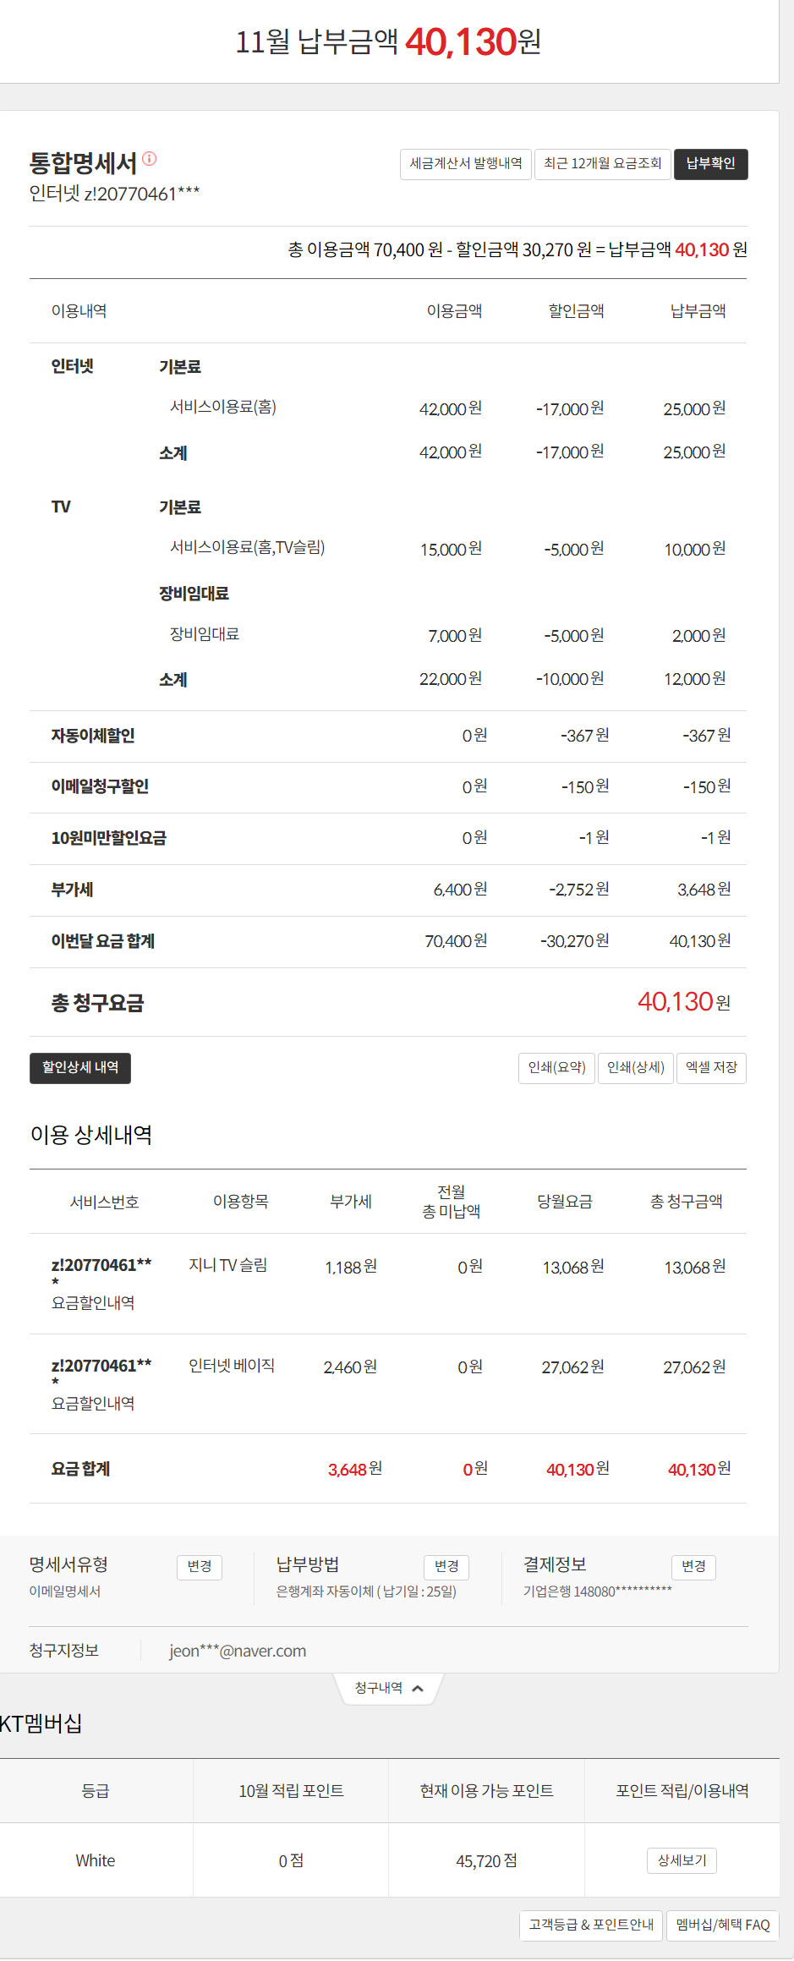Click the 납부확인 button

tap(710, 164)
